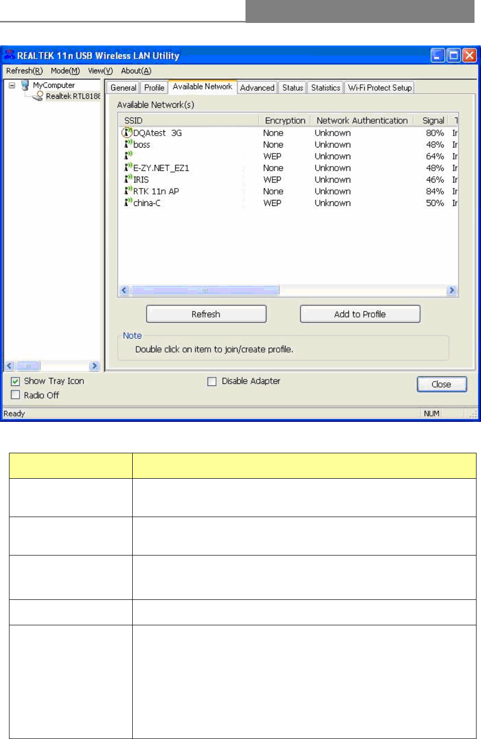Open the Refresh(R) menu
The width and height of the screenshot is (481, 739).
pyautogui.click(x=24, y=71)
